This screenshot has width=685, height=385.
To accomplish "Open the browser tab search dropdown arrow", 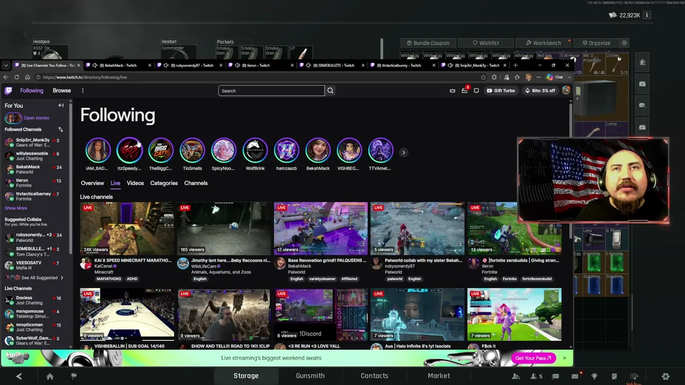I will pyautogui.click(x=6, y=65).
